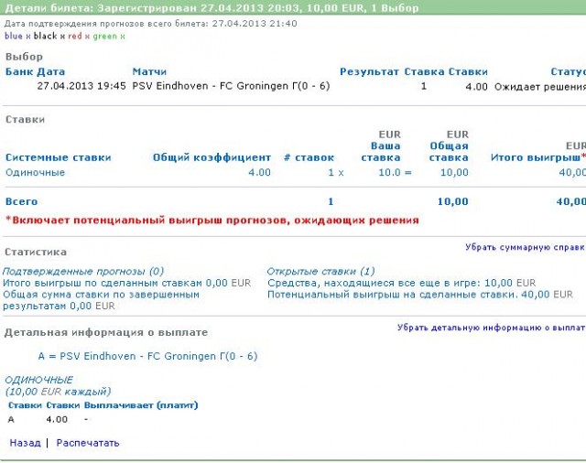Click the Назад link
The height and width of the screenshot is (463, 586).
click(x=25, y=443)
